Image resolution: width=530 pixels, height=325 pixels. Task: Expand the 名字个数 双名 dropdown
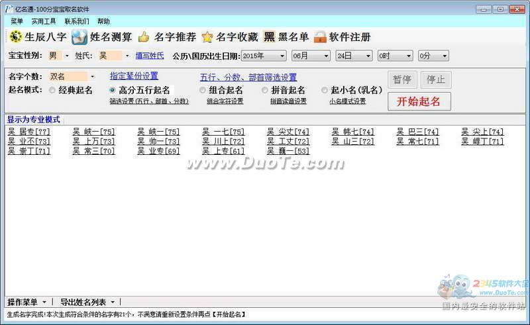click(72, 77)
